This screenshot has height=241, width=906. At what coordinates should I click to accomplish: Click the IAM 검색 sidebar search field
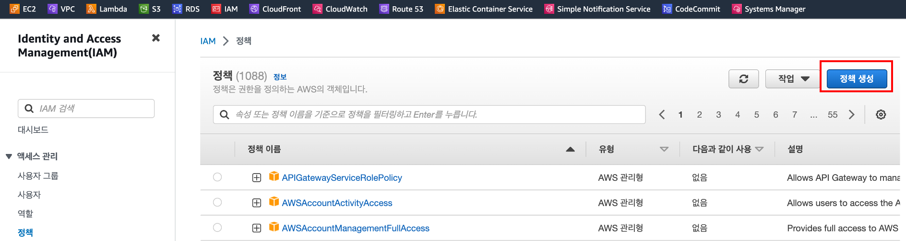click(x=86, y=109)
